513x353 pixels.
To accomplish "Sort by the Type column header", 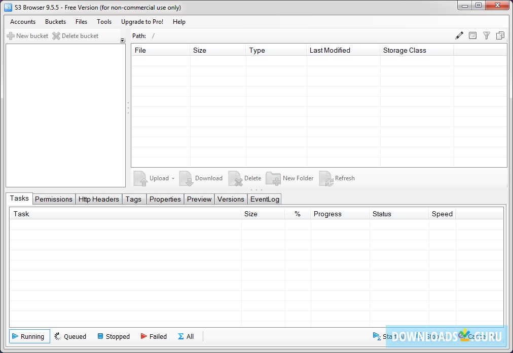I will point(276,50).
